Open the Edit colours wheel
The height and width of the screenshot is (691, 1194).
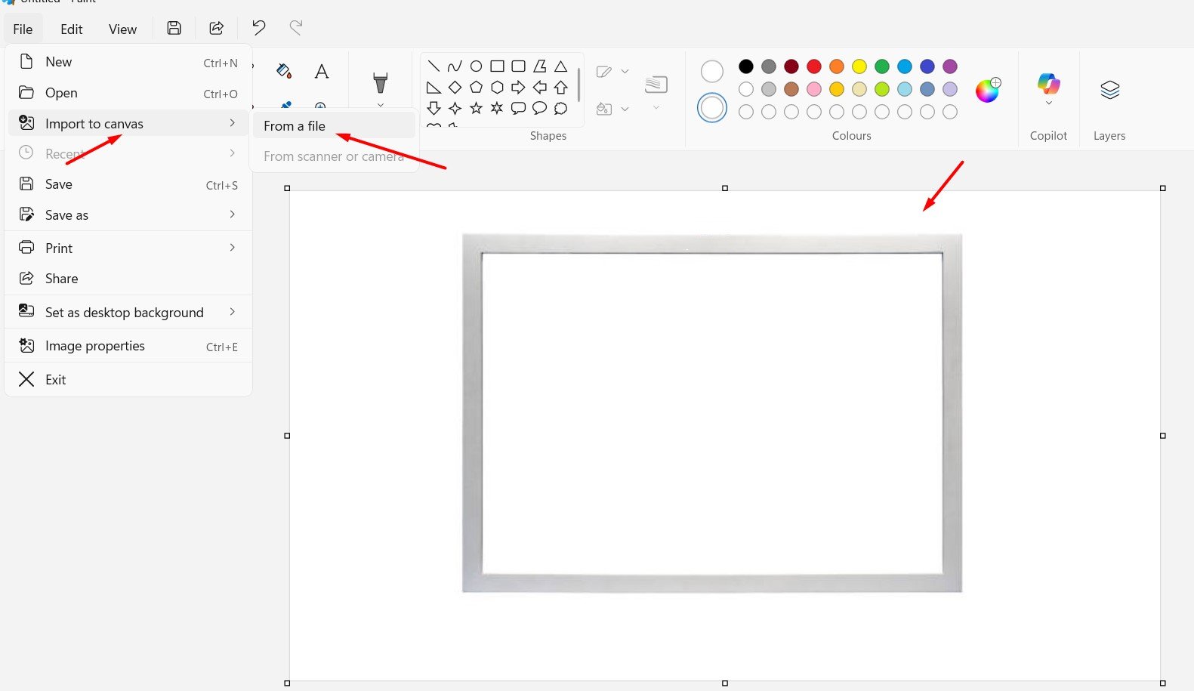988,90
